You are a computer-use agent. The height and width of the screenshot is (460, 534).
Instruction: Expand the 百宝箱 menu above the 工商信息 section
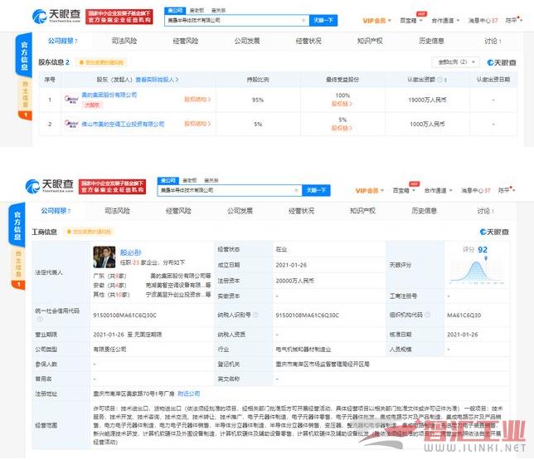click(404, 190)
